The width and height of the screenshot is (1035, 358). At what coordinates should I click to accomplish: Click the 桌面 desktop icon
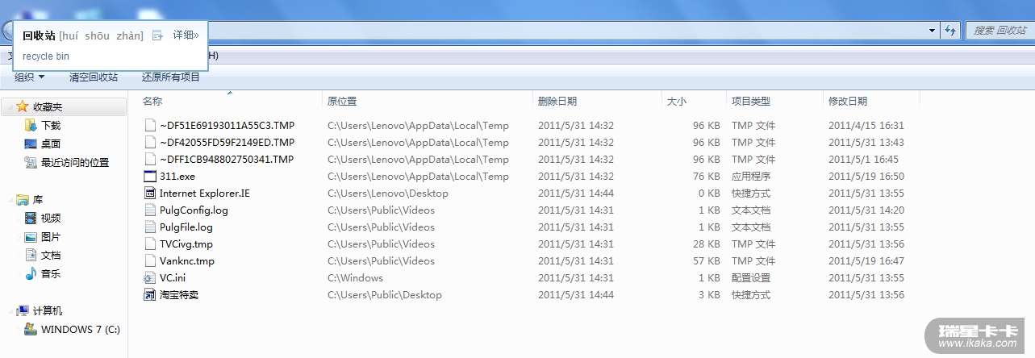point(31,144)
